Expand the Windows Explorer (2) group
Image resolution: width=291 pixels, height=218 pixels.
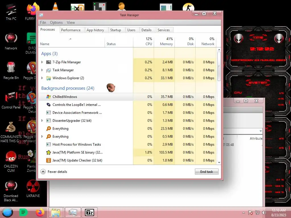pyautogui.click(x=42, y=78)
